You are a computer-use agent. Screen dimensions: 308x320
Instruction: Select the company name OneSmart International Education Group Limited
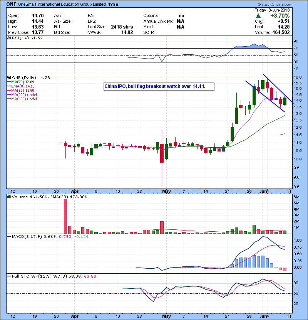point(62,4)
